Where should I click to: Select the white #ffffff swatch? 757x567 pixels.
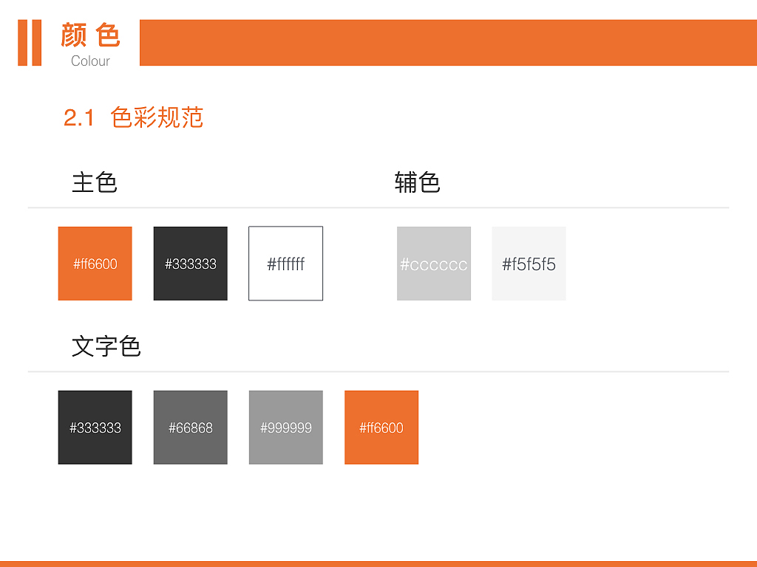click(285, 264)
